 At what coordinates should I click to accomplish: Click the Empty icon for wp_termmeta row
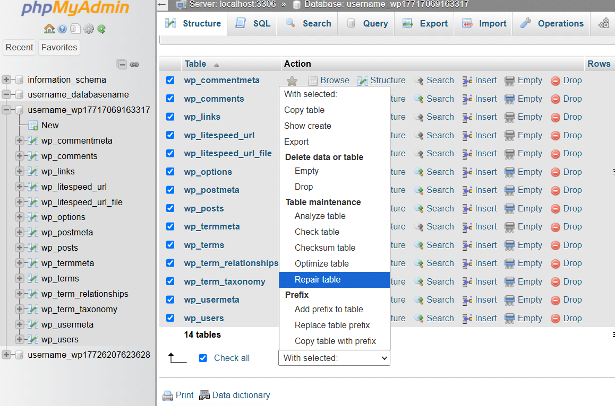[x=509, y=227]
